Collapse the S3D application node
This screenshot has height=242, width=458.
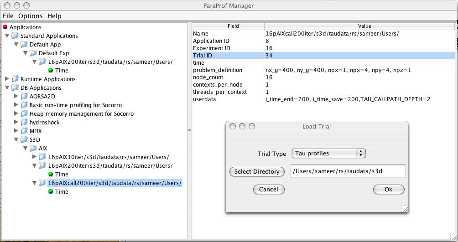pyautogui.click(x=16, y=140)
